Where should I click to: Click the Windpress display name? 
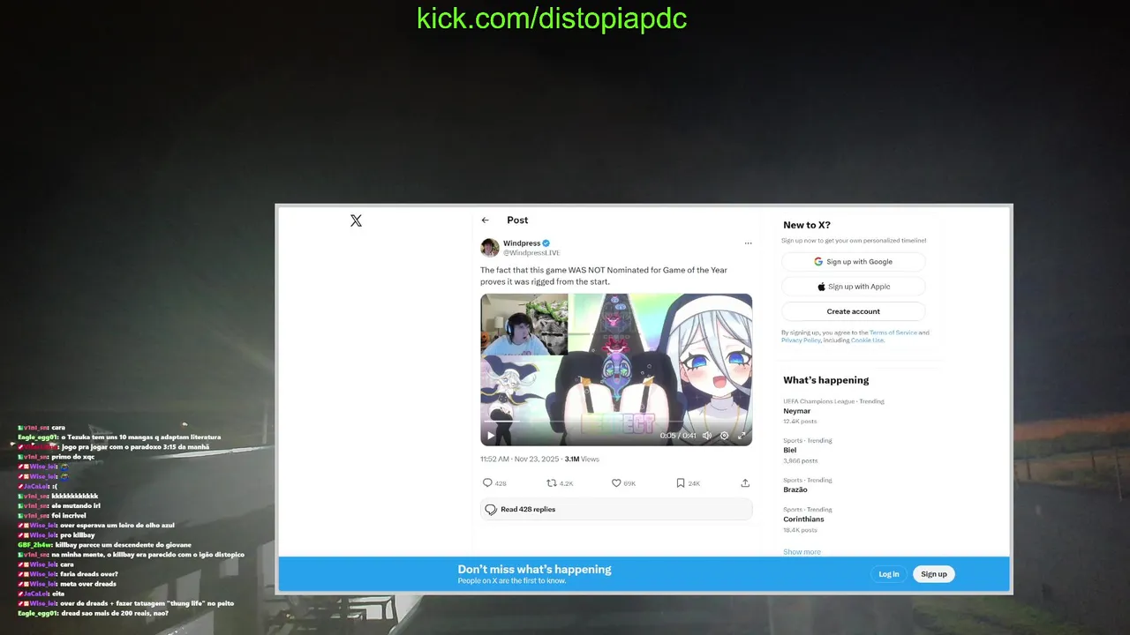tap(522, 243)
